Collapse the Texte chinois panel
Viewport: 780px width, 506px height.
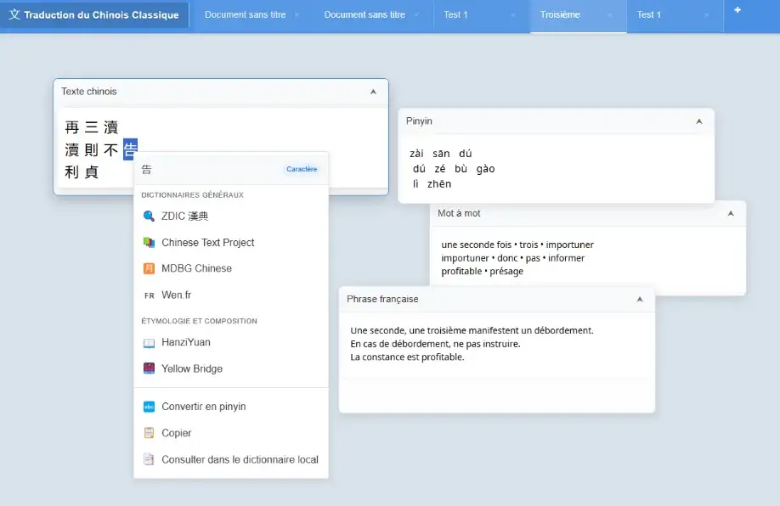[373, 92]
